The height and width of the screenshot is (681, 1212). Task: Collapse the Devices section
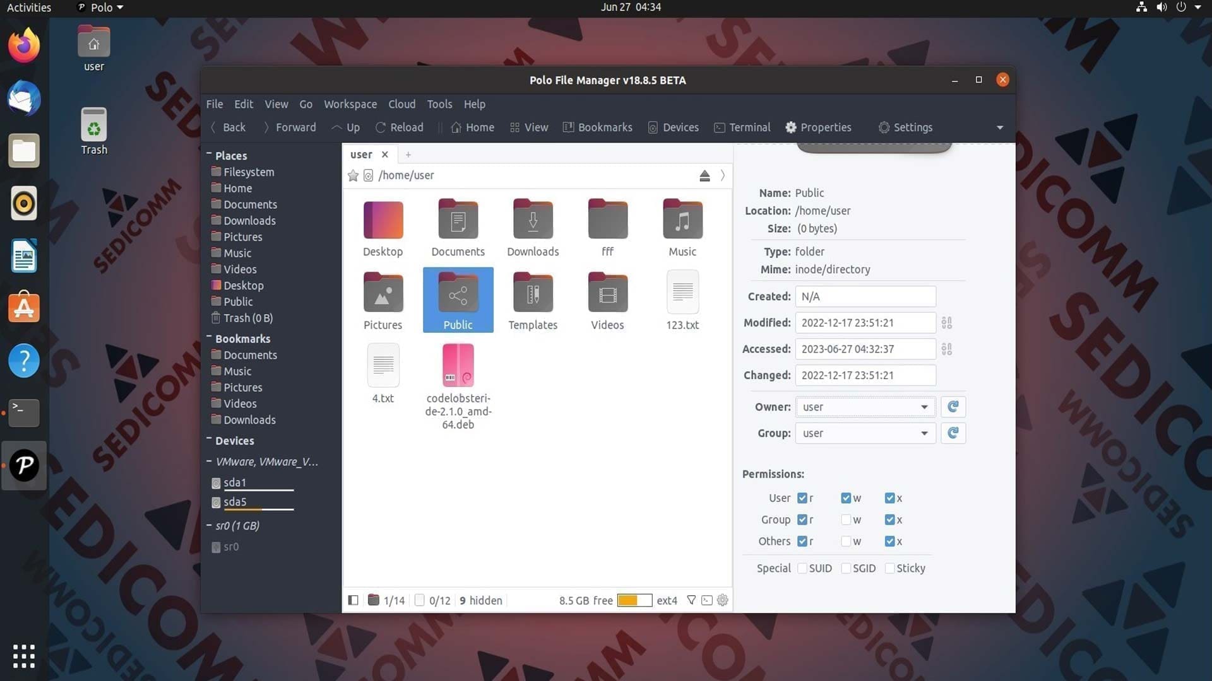(209, 439)
